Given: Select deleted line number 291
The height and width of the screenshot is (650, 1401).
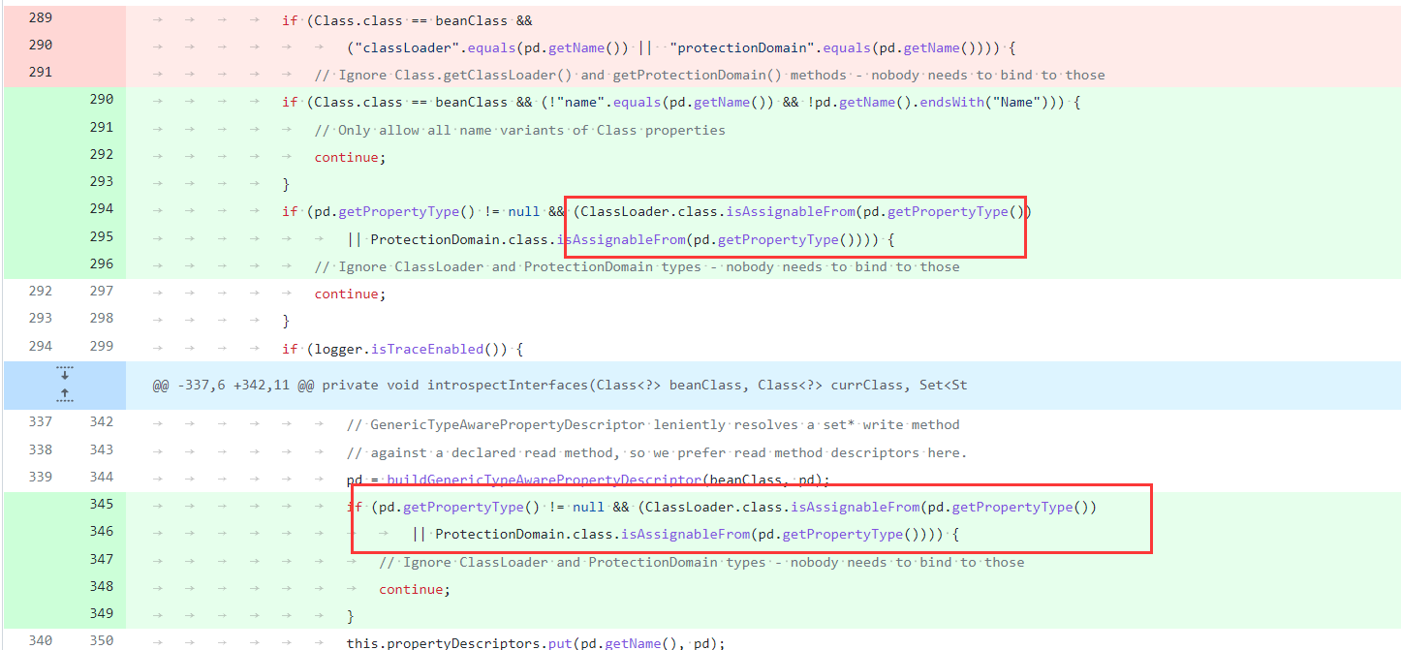Looking at the screenshot, I should pos(41,72).
